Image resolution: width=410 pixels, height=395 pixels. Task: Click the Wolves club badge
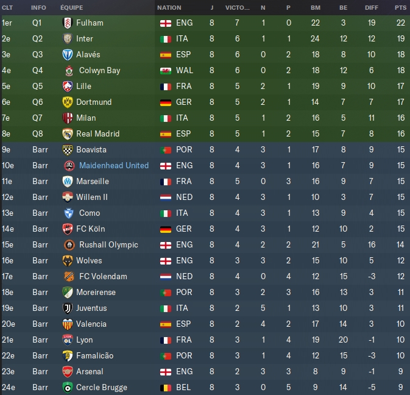coord(68,260)
